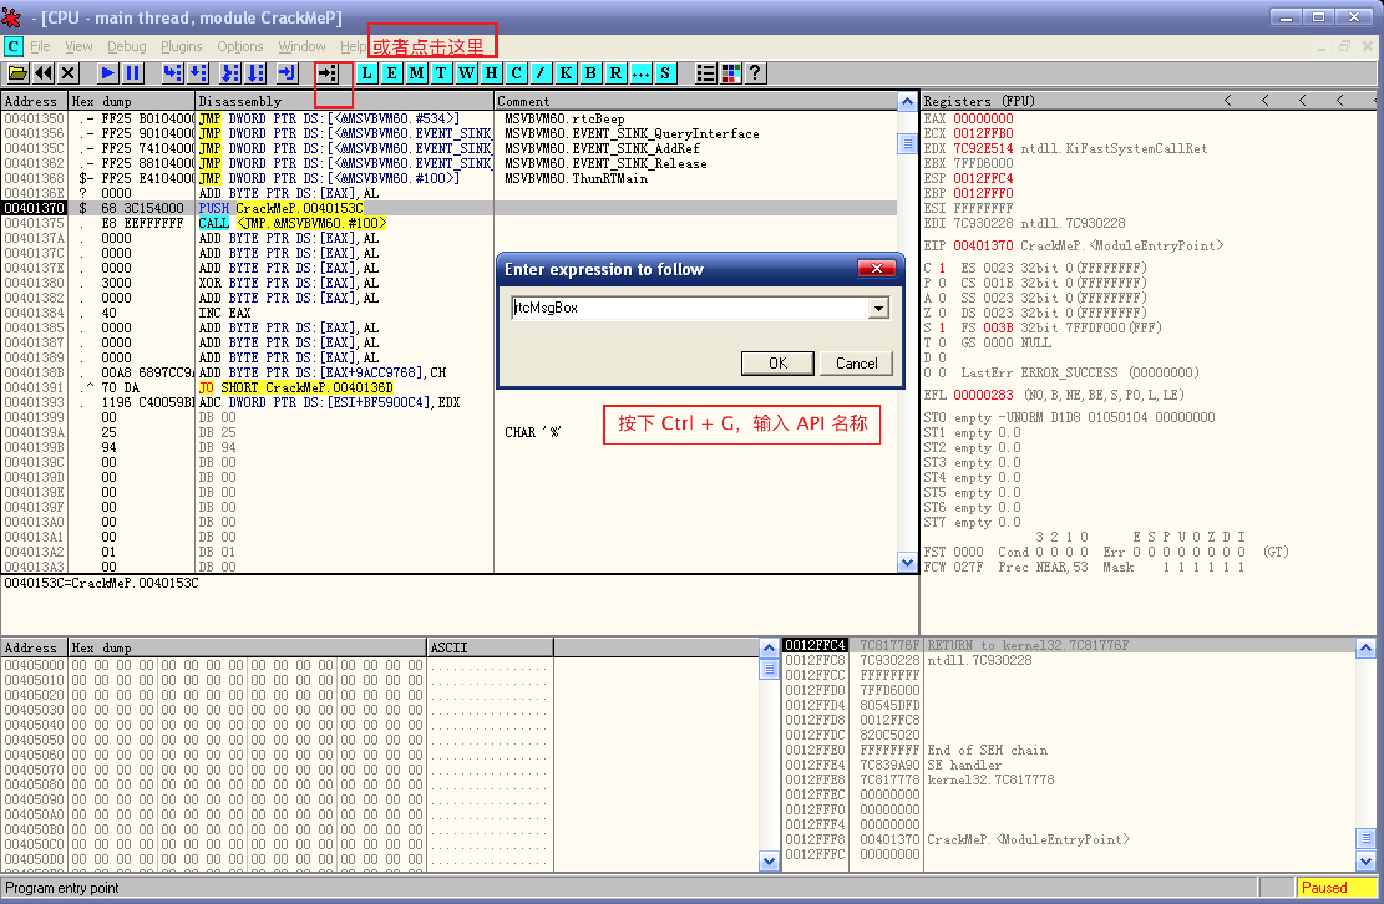Close the Enter expression dialog
This screenshot has width=1384, height=904.
point(876,268)
